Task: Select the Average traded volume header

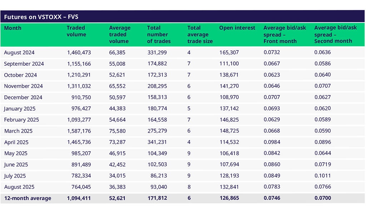Action: [x=120, y=34]
